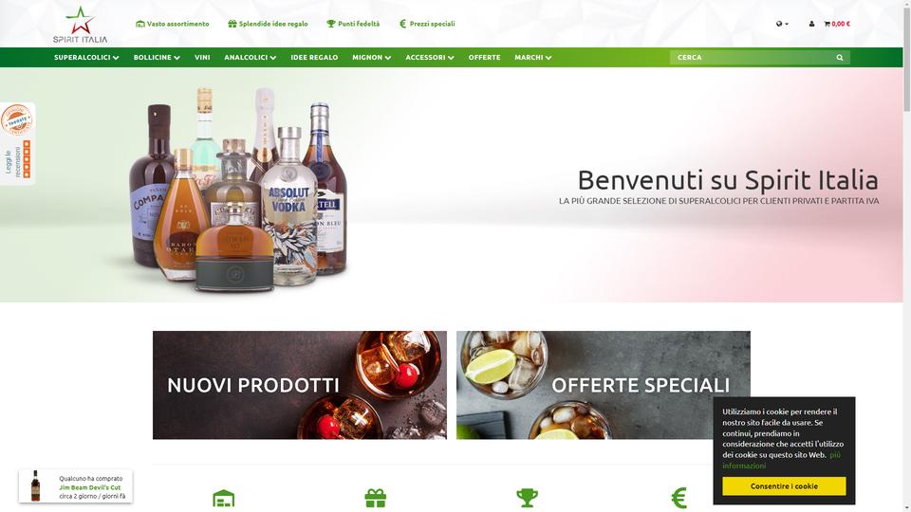Click the Spirit Italia star logo
Viewport: 911px width, 512px height.
(x=80, y=25)
